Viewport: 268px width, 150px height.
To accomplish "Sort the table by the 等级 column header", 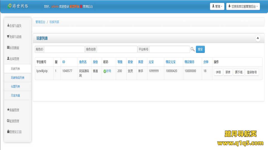I will [119, 62].
